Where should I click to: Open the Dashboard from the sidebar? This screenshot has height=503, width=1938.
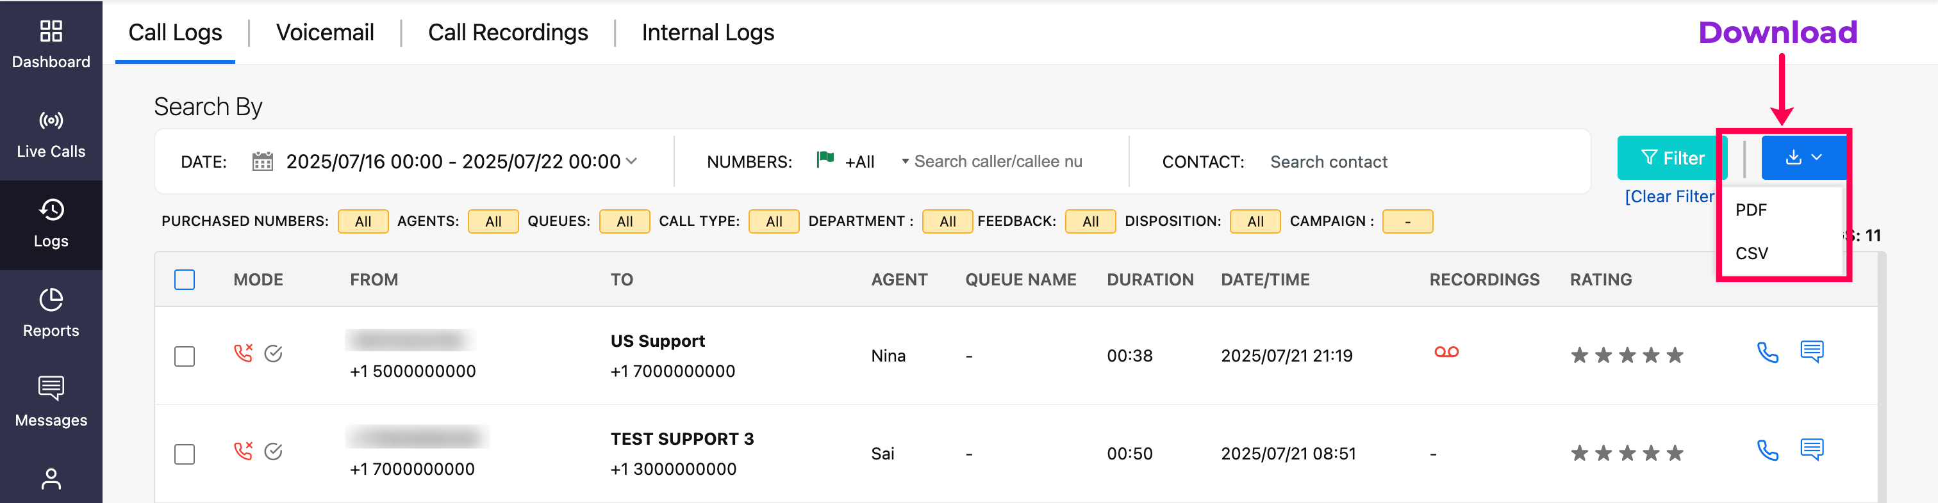point(51,44)
